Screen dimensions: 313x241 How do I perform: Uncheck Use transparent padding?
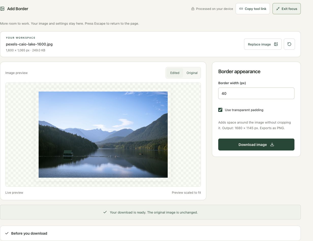pos(220,110)
